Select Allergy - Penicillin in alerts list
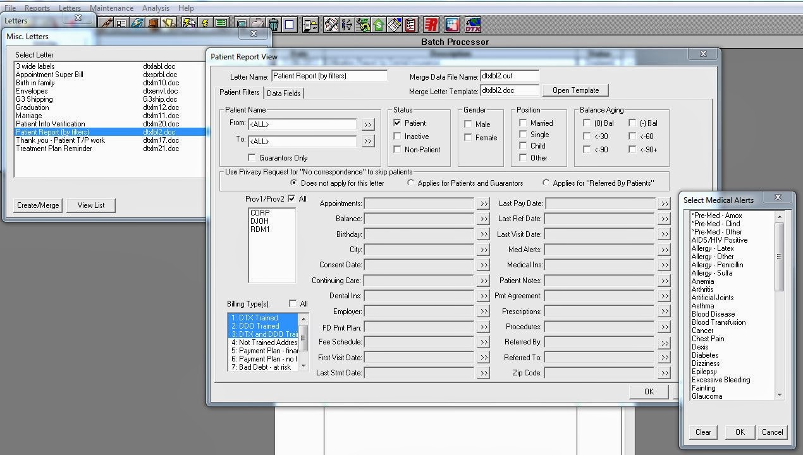This screenshot has height=455, width=803. (x=717, y=265)
